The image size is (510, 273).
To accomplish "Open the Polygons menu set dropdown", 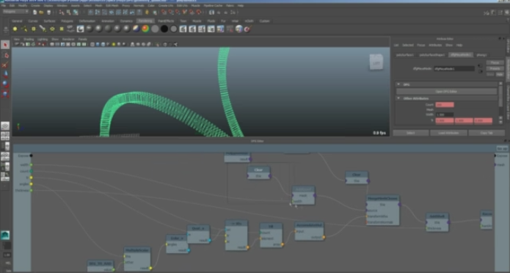I will tap(15, 12).
